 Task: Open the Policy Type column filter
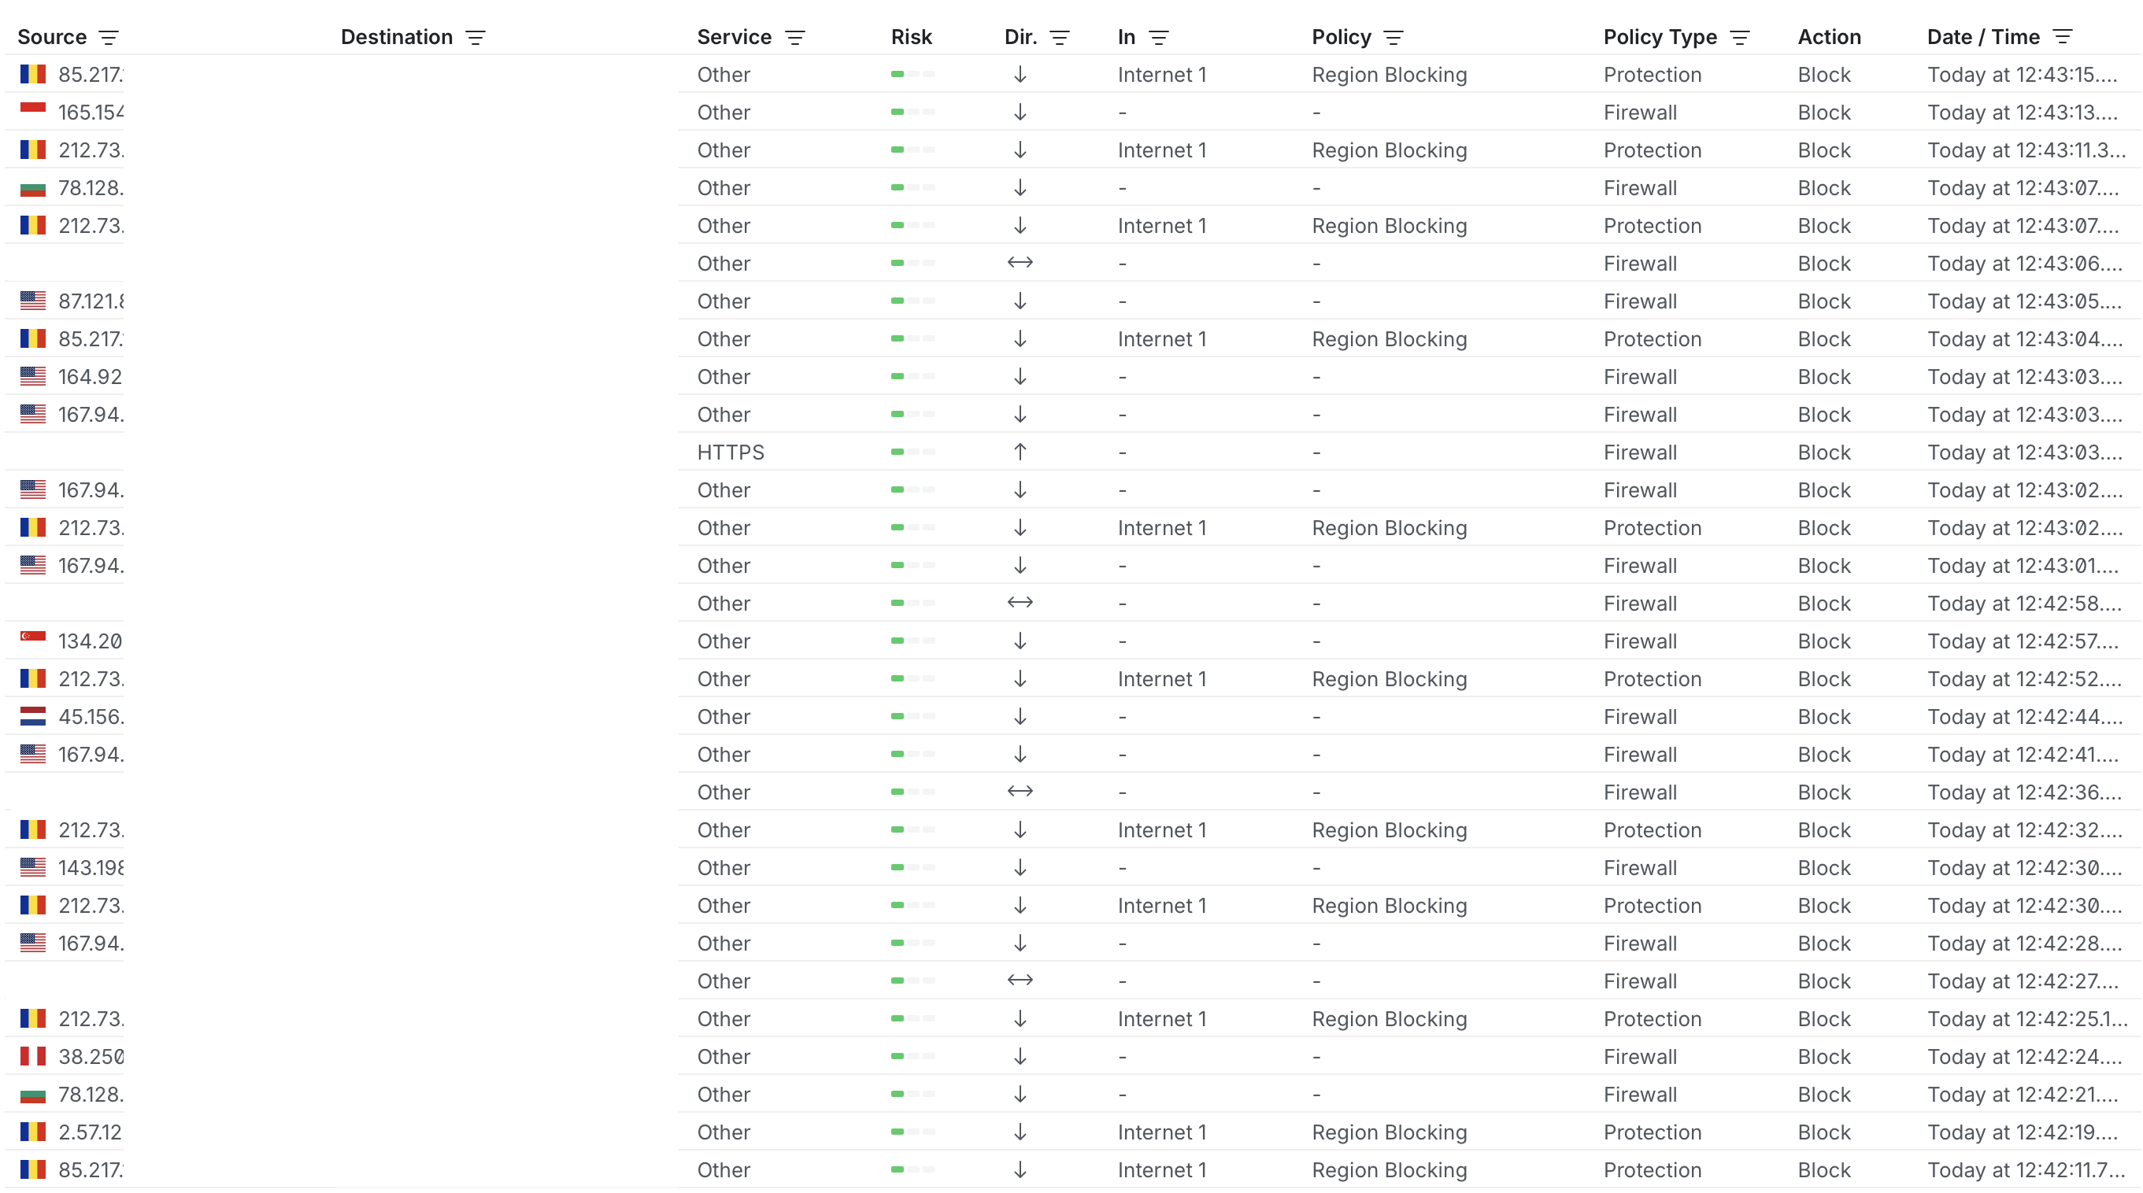pyautogui.click(x=1740, y=36)
